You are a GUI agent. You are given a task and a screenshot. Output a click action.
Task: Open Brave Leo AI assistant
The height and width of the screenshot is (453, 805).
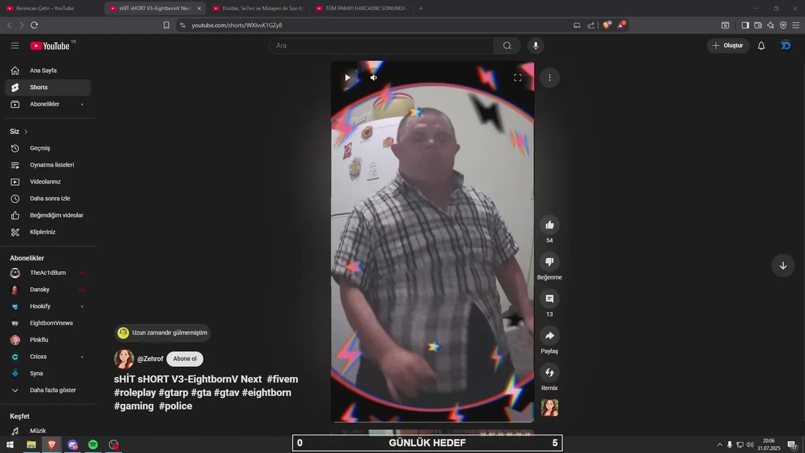[770, 25]
